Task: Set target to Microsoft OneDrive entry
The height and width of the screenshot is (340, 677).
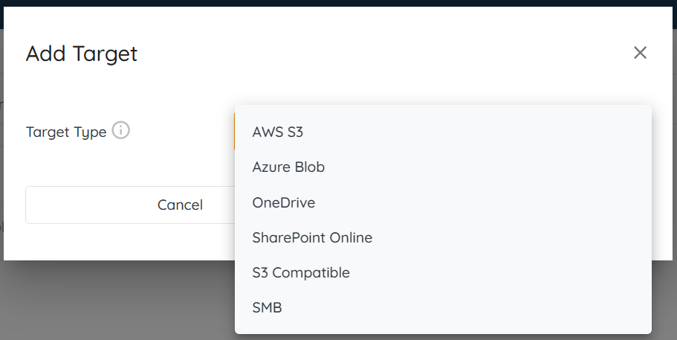Action: click(284, 202)
